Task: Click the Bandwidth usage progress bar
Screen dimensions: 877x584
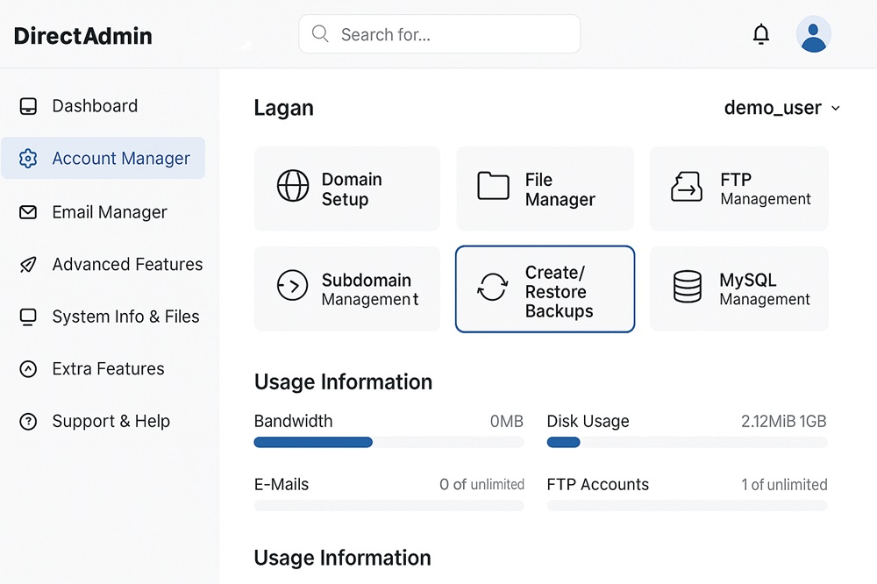Action: (x=389, y=443)
